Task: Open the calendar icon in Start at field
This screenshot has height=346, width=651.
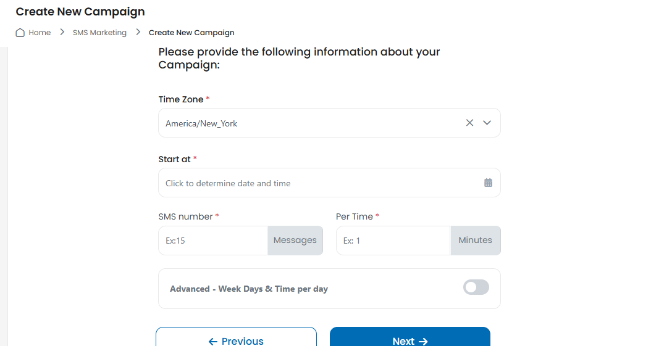Action: 488,183
